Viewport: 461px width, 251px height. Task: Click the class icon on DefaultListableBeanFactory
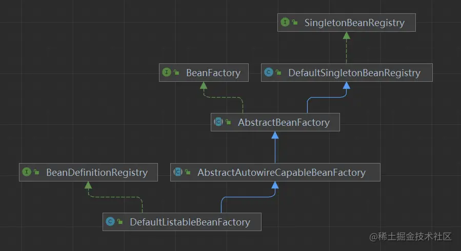(110, 221)
